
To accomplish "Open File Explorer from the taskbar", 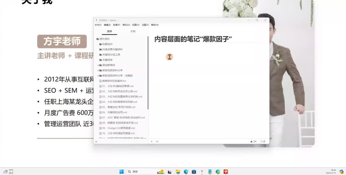I will (x=178, y=171).
